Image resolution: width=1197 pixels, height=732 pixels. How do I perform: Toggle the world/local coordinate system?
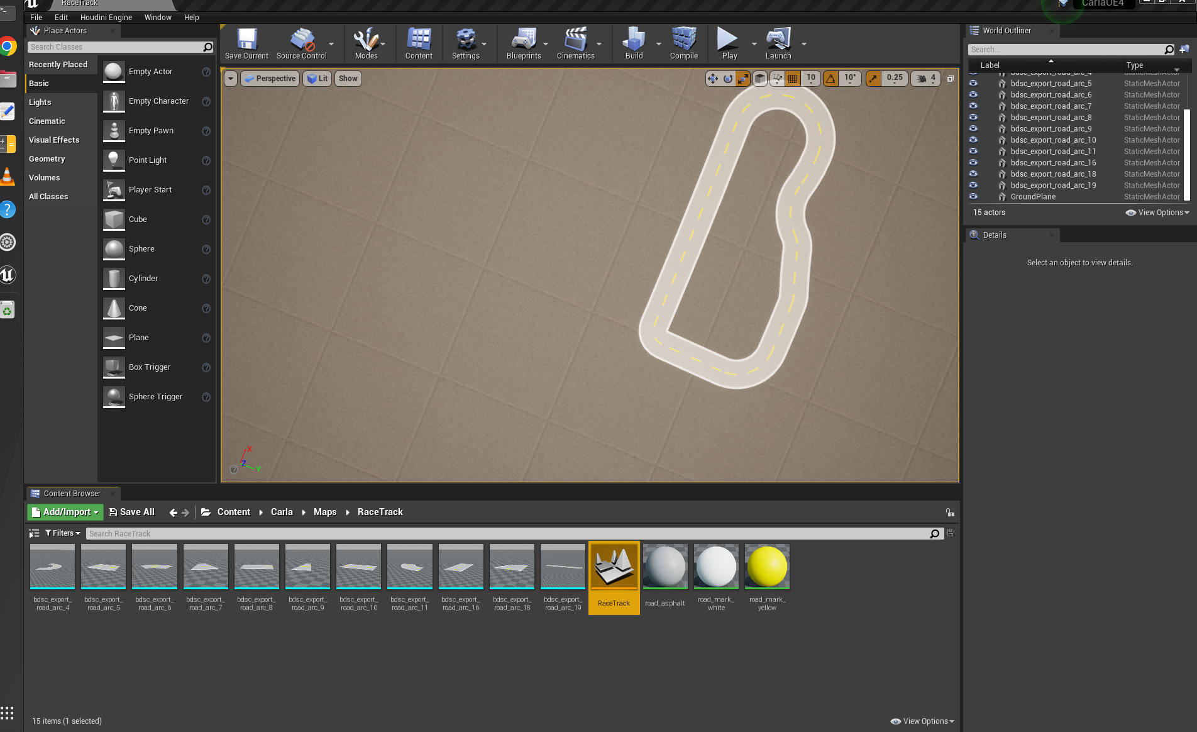pyautogui.click(x=760, y=79)
